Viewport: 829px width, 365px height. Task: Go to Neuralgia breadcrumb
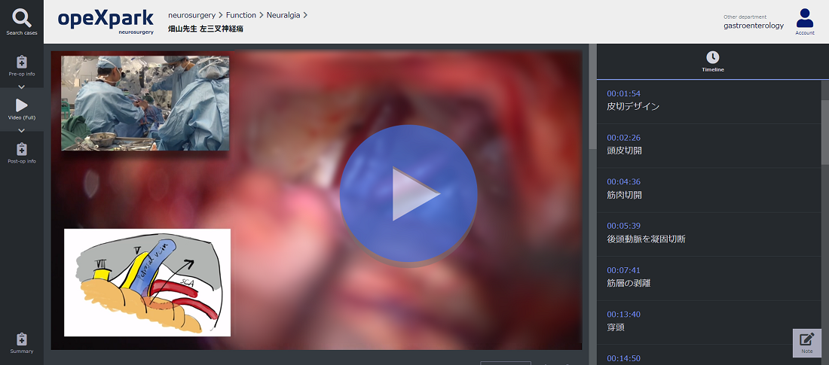(283, 15)
